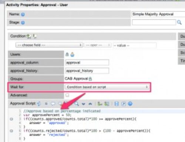Collapse the code block at line 6

[11, 131]
